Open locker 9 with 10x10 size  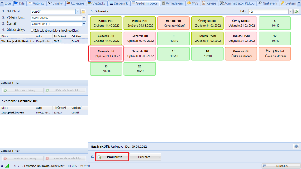[174, 38]
